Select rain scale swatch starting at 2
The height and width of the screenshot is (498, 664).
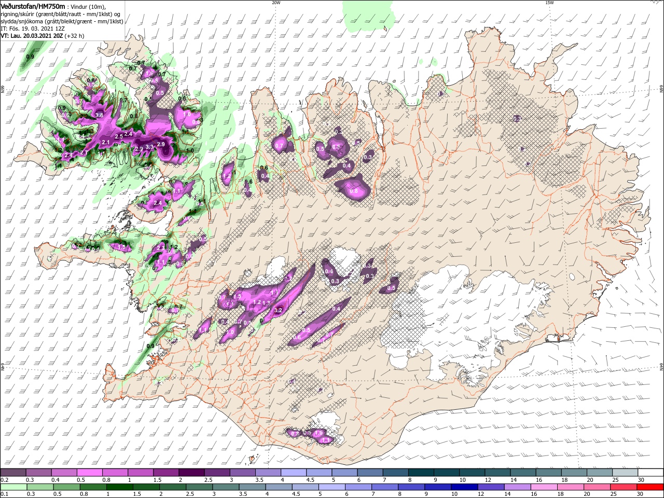(x=173, y=487)
